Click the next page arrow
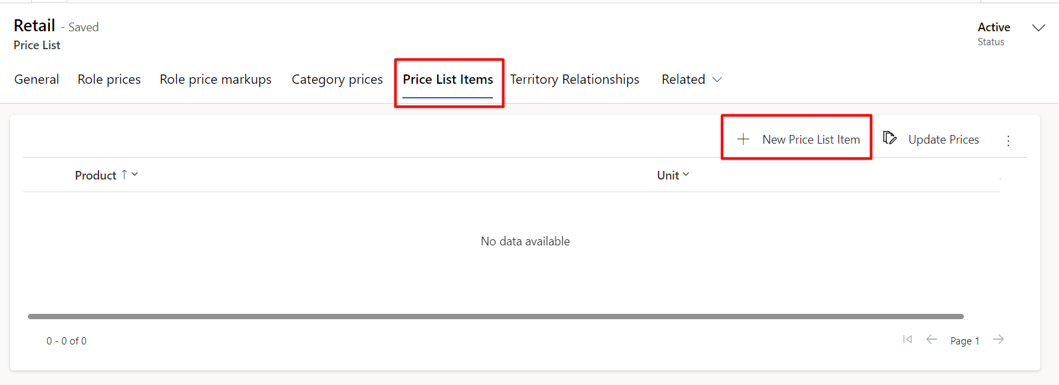Viewport: 1059px width, 385px height. (x=998, y=339)
